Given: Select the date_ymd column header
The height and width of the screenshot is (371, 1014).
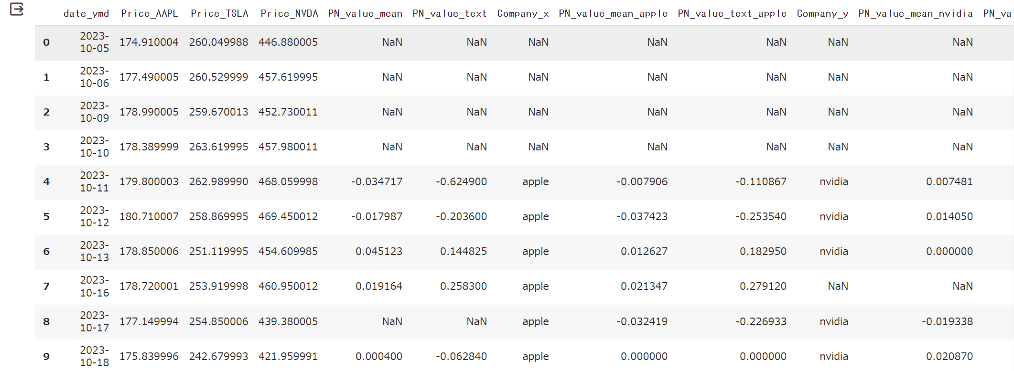Looking at the screenshot, I should click(x=86, y=14).
